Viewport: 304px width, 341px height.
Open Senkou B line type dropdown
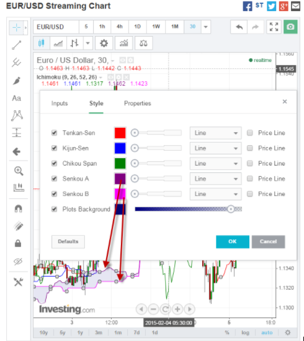[215, 194]
